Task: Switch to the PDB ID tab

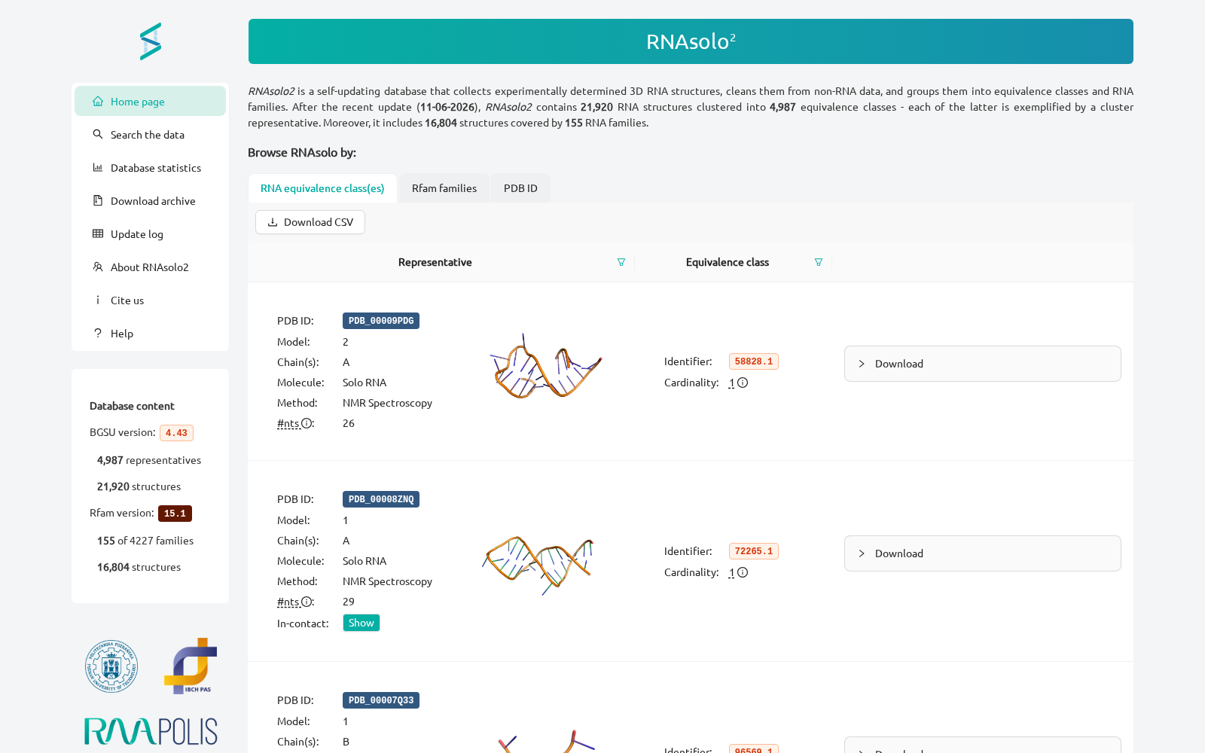Action: (520, 188)
